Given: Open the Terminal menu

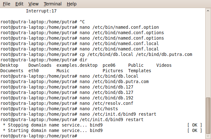Looking at the screenshot, I should 53,4.
